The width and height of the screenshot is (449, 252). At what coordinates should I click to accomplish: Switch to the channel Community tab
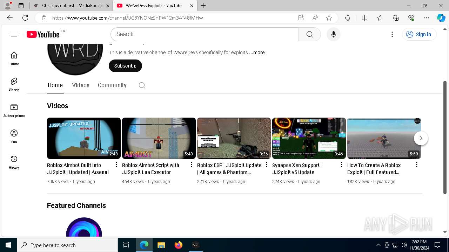coord(112,85)
